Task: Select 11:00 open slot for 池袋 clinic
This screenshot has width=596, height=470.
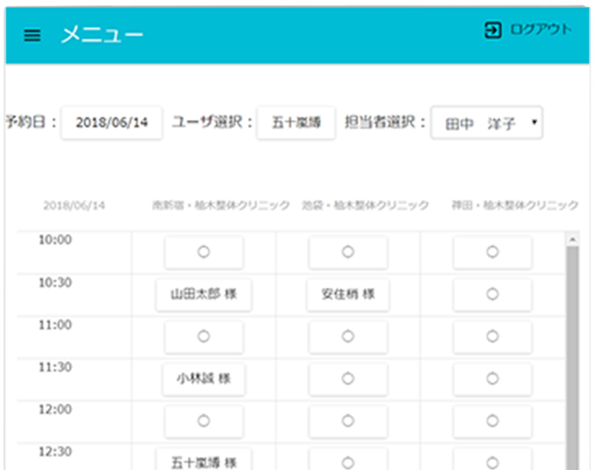Action: pos(348,336)
